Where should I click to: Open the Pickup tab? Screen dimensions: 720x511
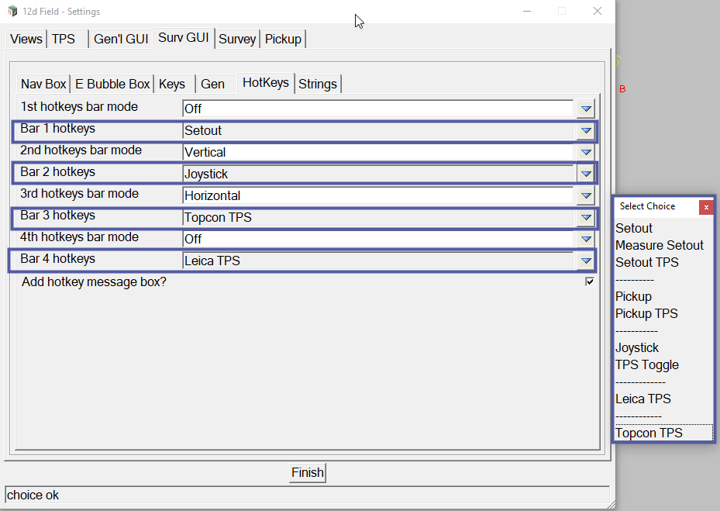pyautogui.click(x=283, y=39)
